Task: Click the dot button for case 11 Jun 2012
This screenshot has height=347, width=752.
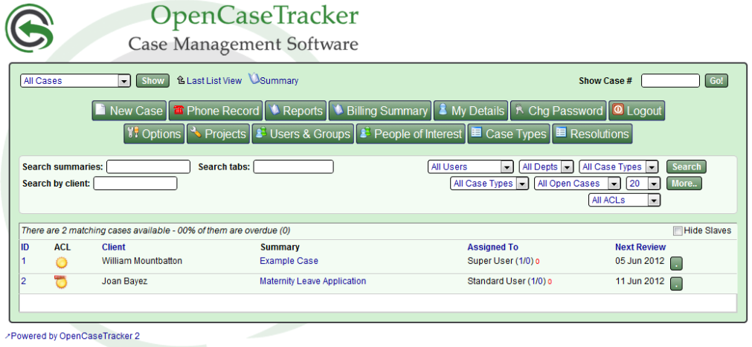Action: point(675,283)
